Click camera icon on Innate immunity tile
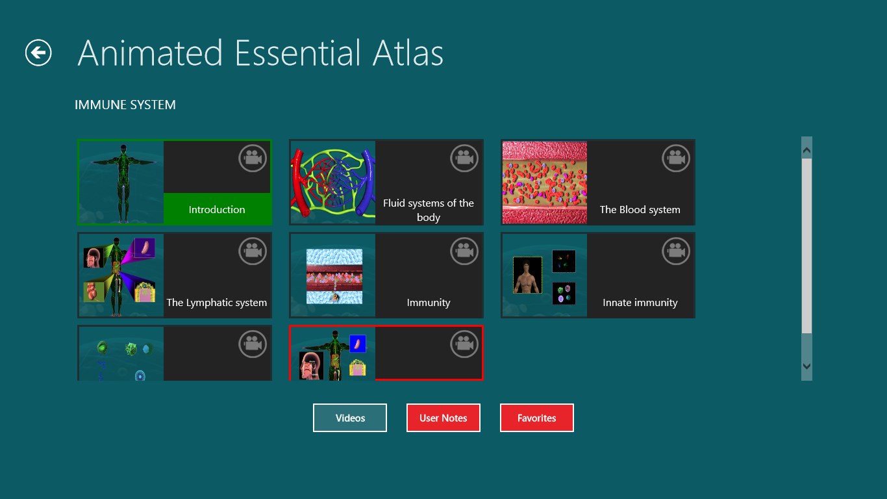This screenshot has width=887, height=499. [675, 251]
